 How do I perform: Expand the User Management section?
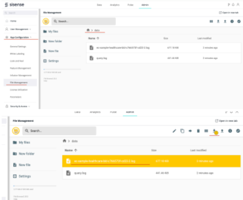[x=19, y=29]
